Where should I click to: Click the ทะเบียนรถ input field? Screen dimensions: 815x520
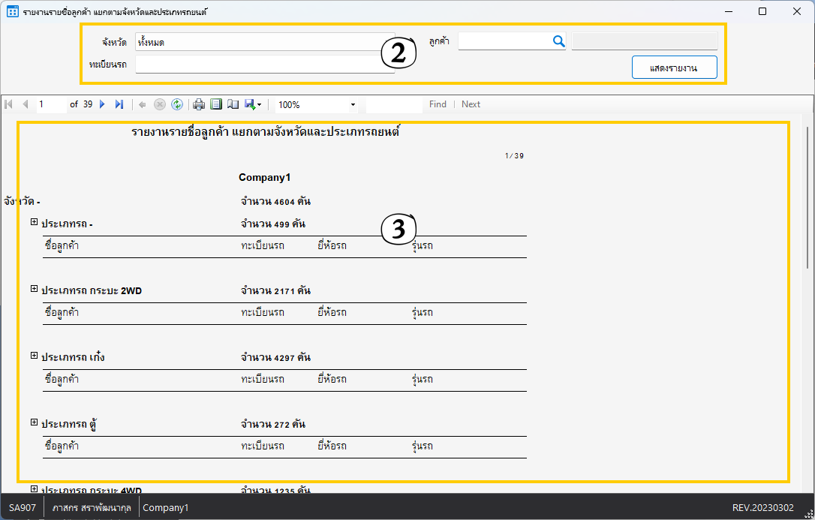(263, 65)
